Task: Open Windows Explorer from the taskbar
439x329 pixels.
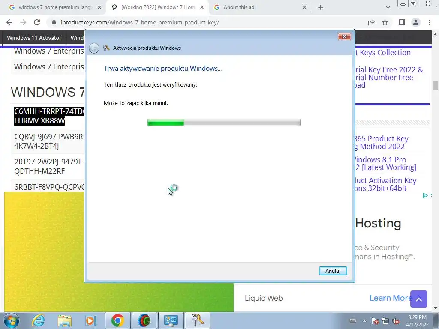Action: pyautogui.click(x=65, y=320)
